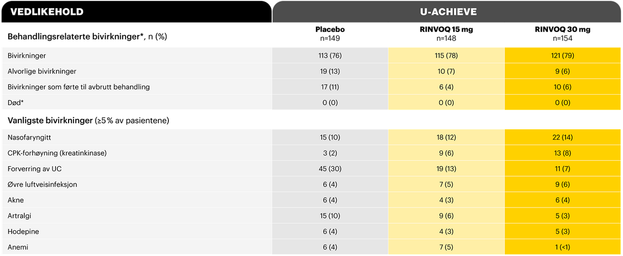Click the gray 45 (30) placebo cell
The height and width of the screenshot is (256, 623).
coord(330,169)
